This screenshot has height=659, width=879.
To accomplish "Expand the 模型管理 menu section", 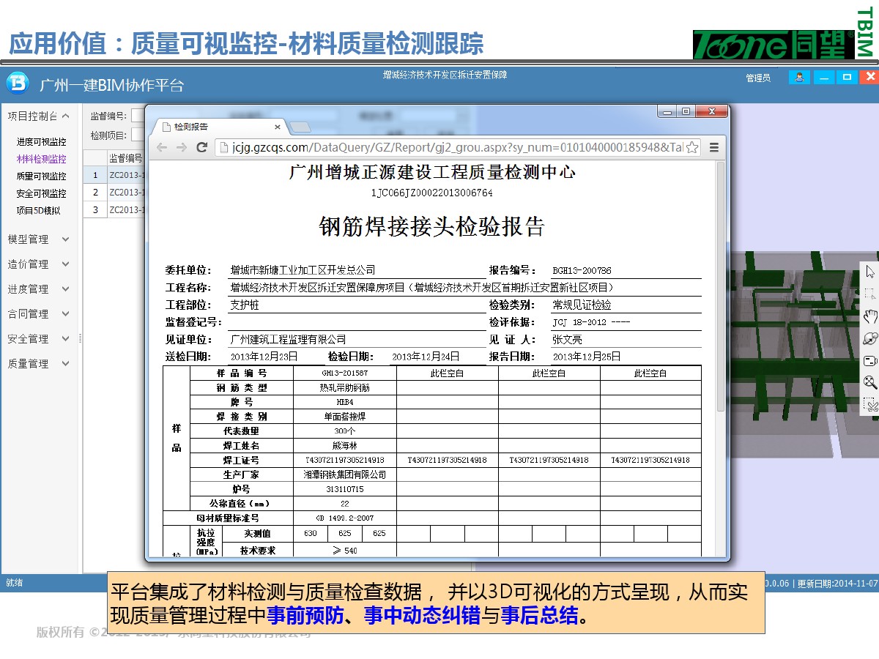I will coord(65,239).
